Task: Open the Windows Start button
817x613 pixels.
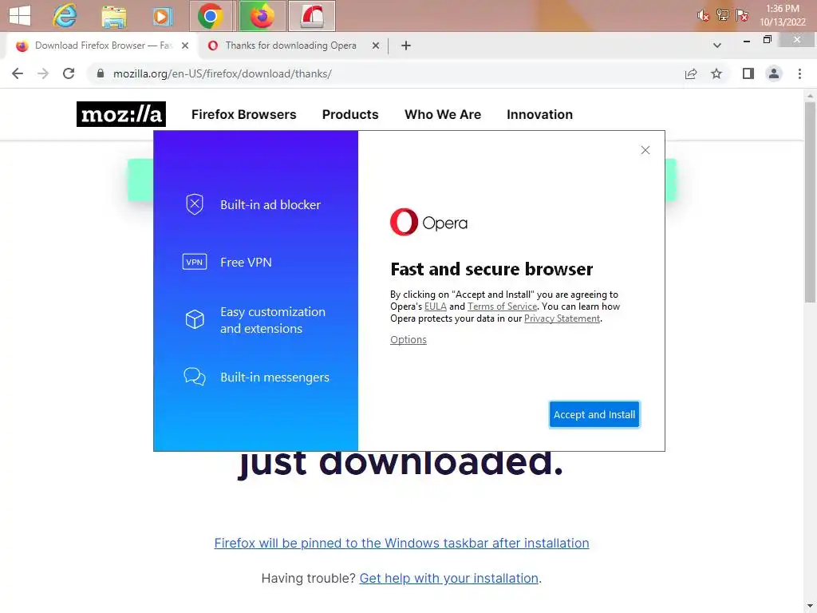Action: tap(20, 16)
